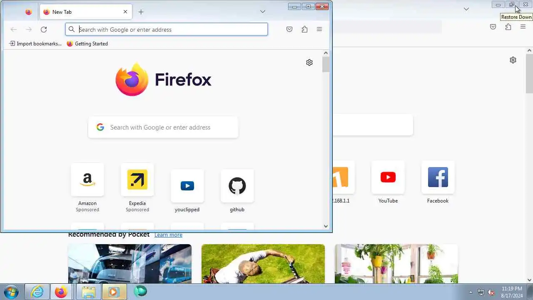Open the list all tabs chevron in front window
Screen dimensions: 533x300
coord(263,12)
